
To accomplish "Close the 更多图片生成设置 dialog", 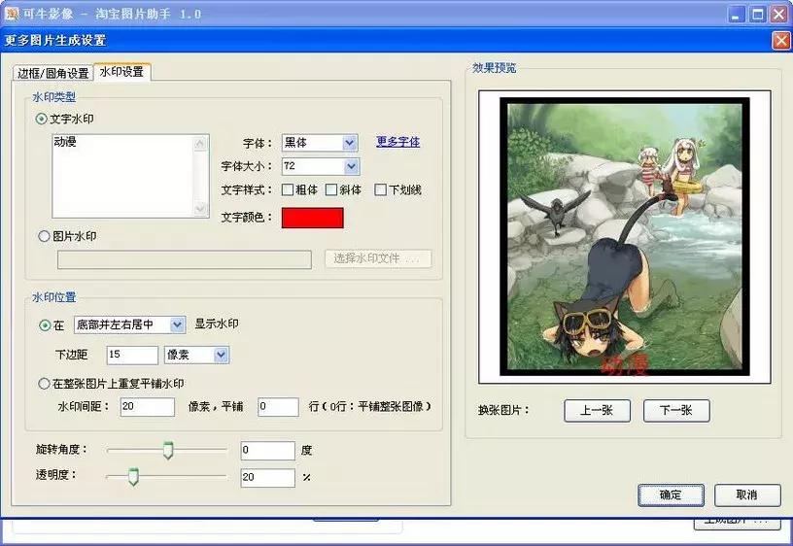I will point(781,41).
